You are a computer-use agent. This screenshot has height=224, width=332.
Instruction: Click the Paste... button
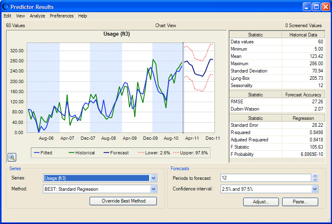click(x=300, y=202)
